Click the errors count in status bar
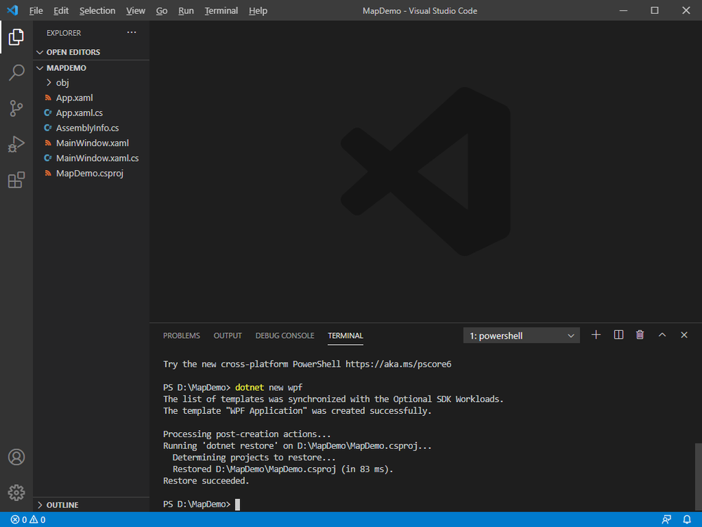 [18, 520]
